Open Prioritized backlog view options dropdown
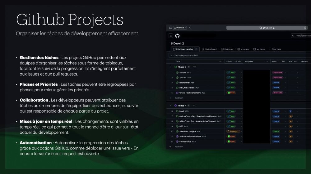311x174 pixels. pos(196,49)
